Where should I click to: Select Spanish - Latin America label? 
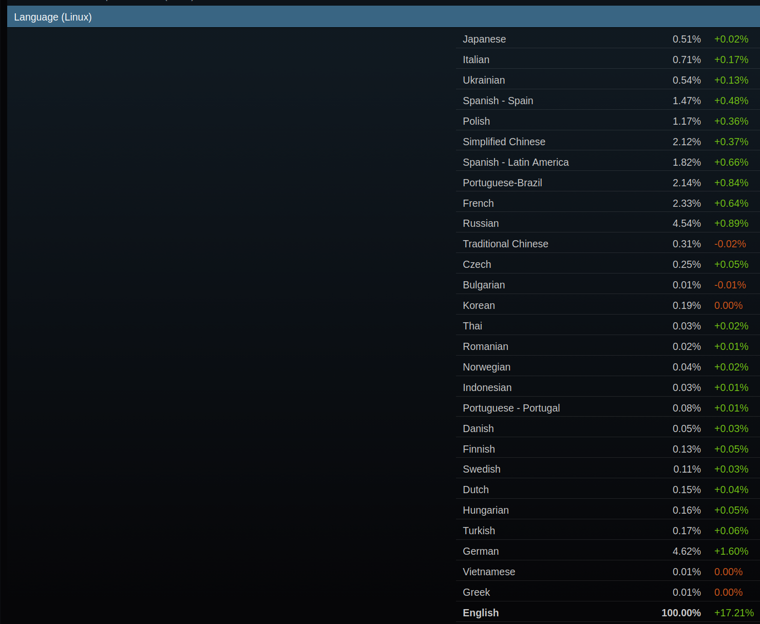click(516, 162)
